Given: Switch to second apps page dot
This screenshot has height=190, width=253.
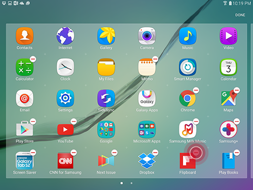Looking at the screenshot, I should coord(132,183).
